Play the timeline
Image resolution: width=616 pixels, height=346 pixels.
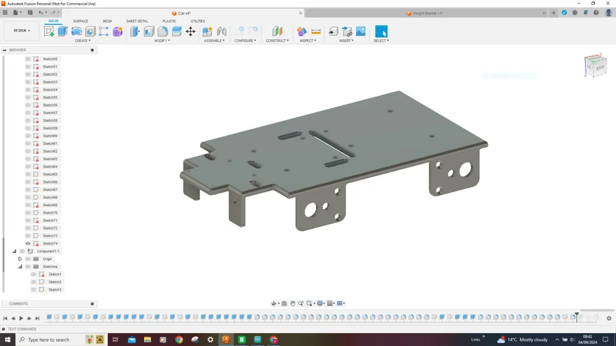pyautogui.click(x=21, y=318)
